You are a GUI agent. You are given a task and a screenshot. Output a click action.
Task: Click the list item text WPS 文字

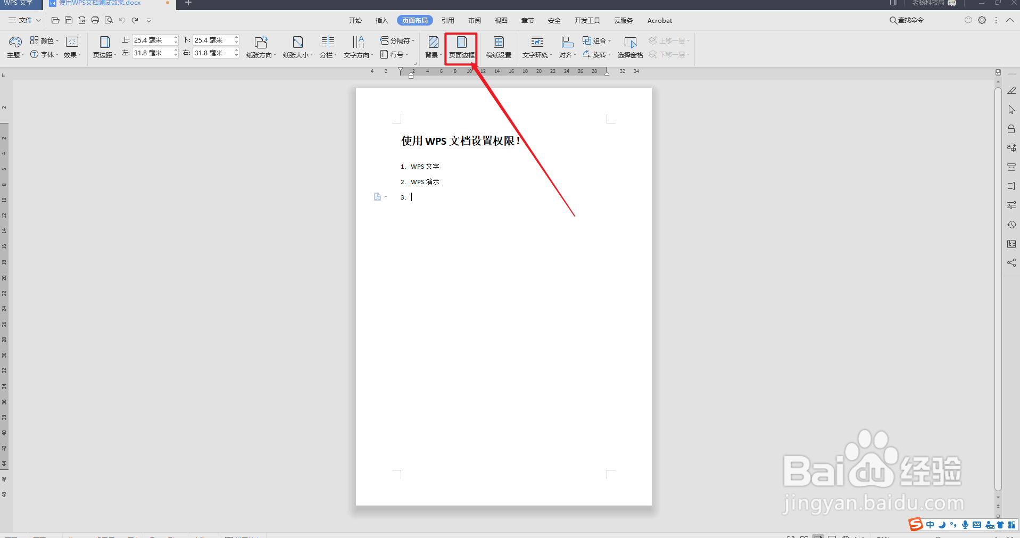click(x=425, y=167)
